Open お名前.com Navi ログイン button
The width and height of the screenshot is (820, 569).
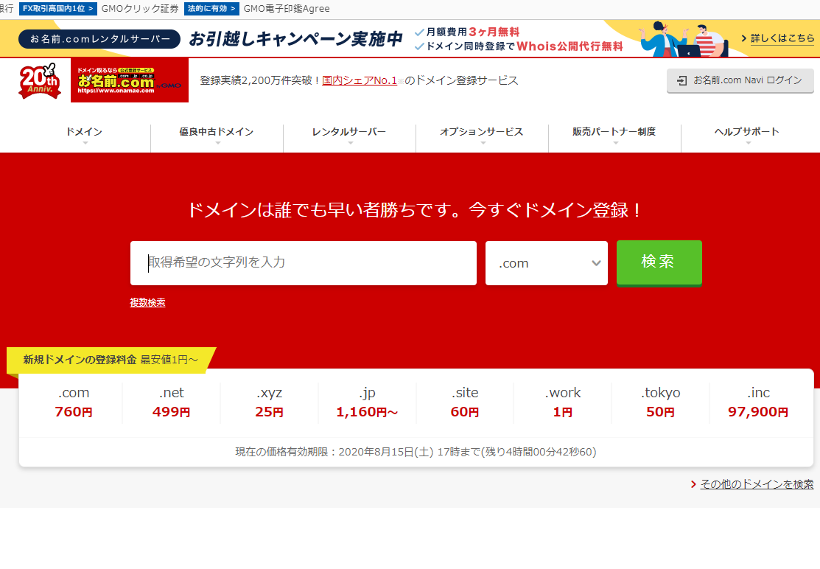(740, 80)
